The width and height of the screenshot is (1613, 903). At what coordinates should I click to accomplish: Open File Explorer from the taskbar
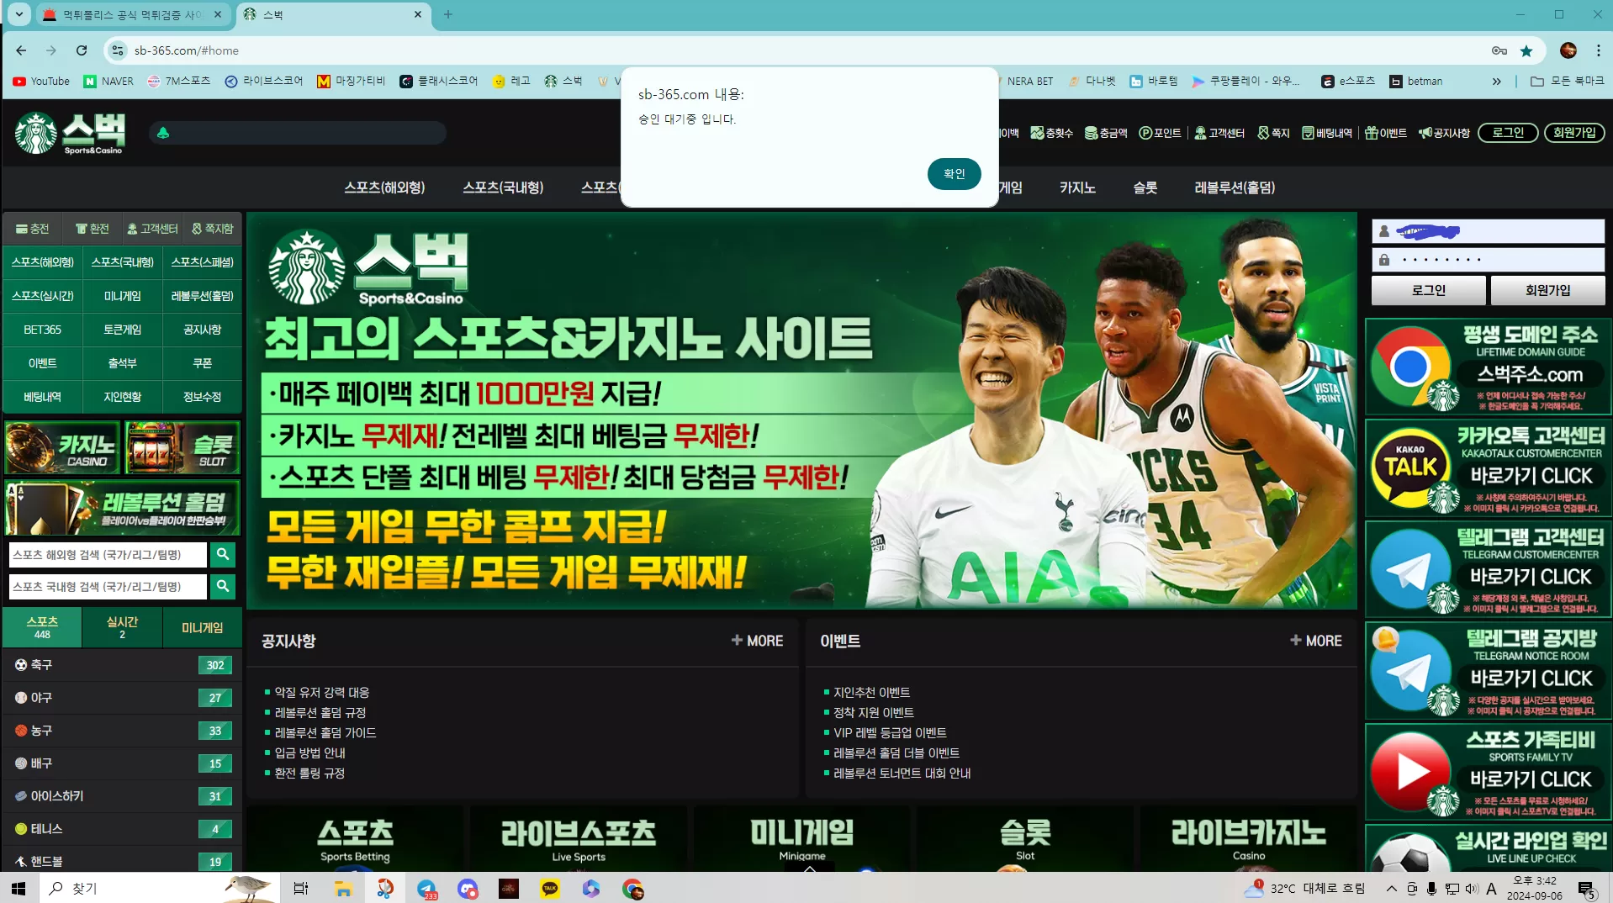[342, 889]
